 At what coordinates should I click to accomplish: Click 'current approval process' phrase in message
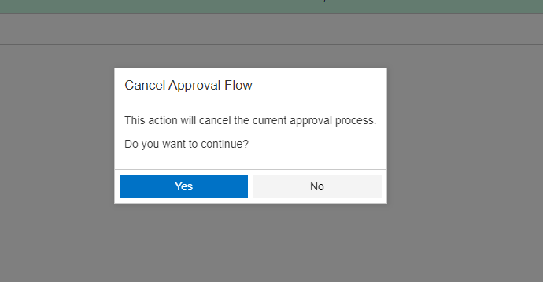[x=314, y=120]
